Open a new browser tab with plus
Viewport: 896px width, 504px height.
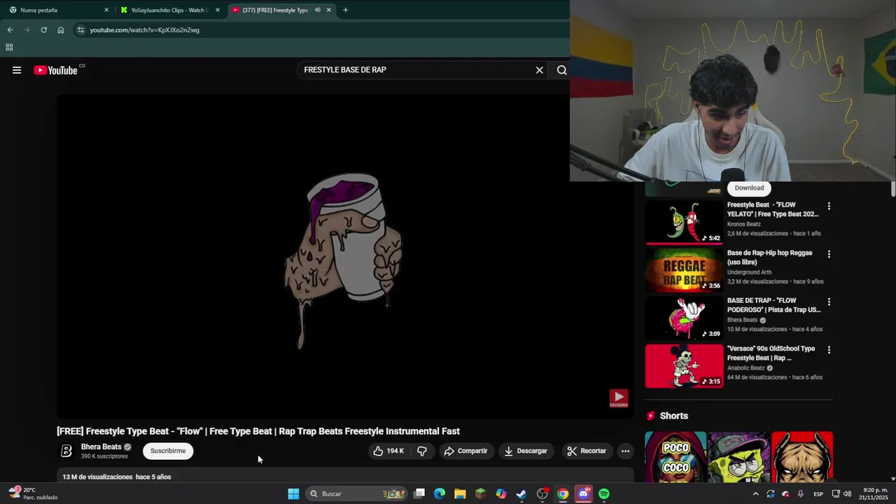pyautogui.click(x=345, y=10)
